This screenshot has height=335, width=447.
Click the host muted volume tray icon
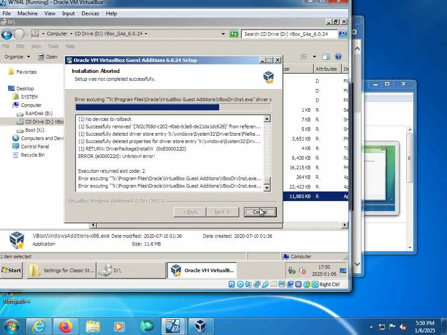coord(403,327)
